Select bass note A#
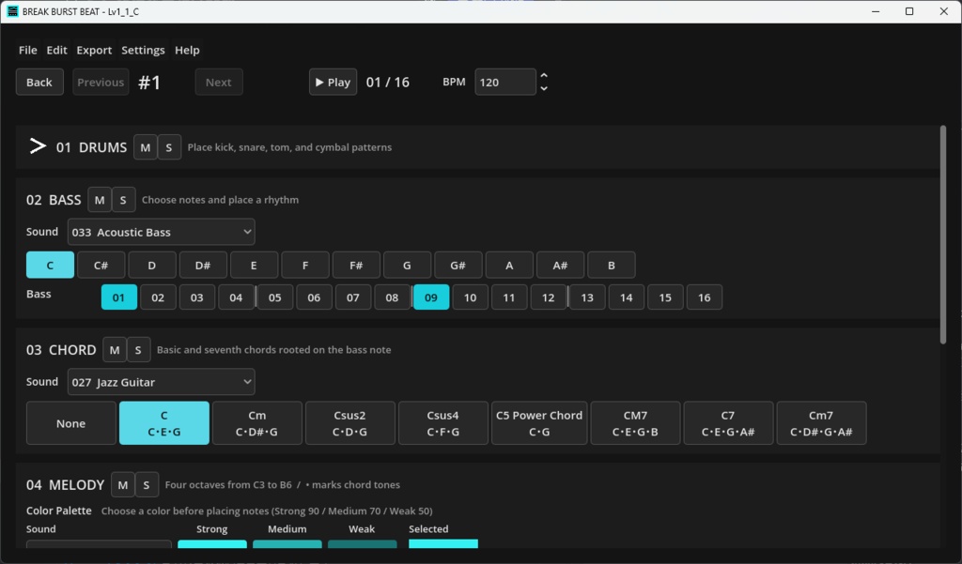 (560, 266)
